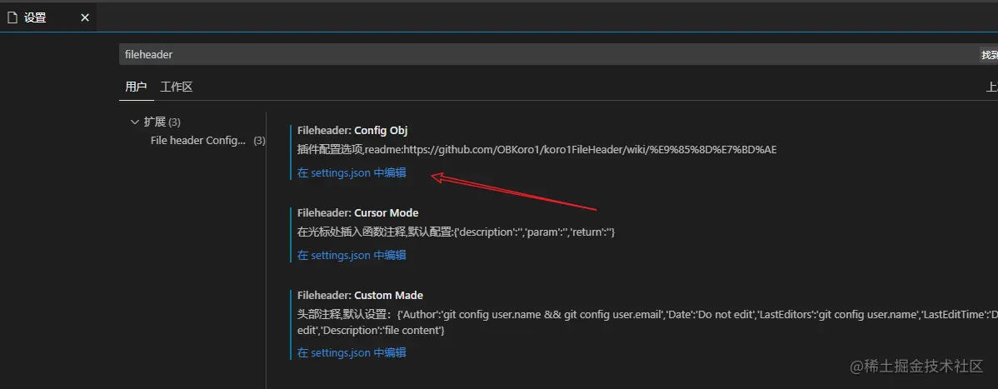Switch to the 工作区 settings tab
998x389 pixels.
click(177, 87)
